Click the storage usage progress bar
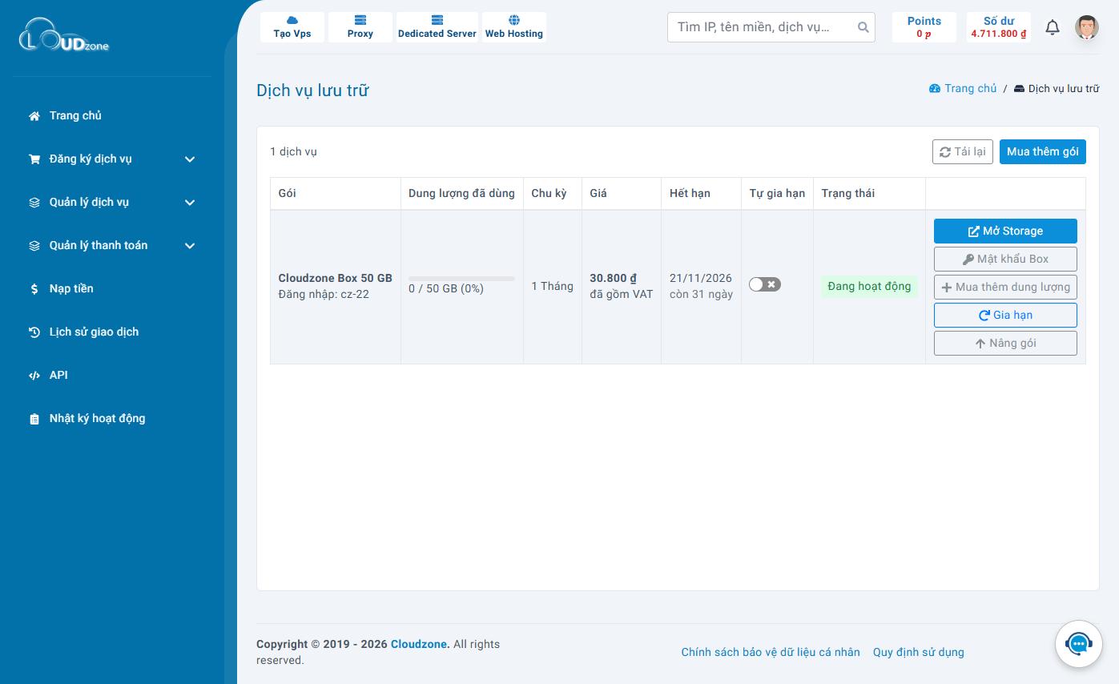This screenshot has height=684, width=1119. [x=461, y=279]
